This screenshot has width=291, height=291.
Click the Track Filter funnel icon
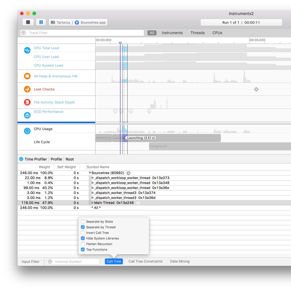23,33
